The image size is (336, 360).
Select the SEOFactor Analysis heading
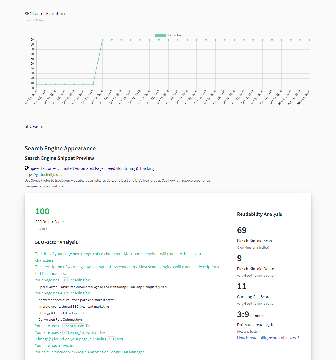point(56,242)
